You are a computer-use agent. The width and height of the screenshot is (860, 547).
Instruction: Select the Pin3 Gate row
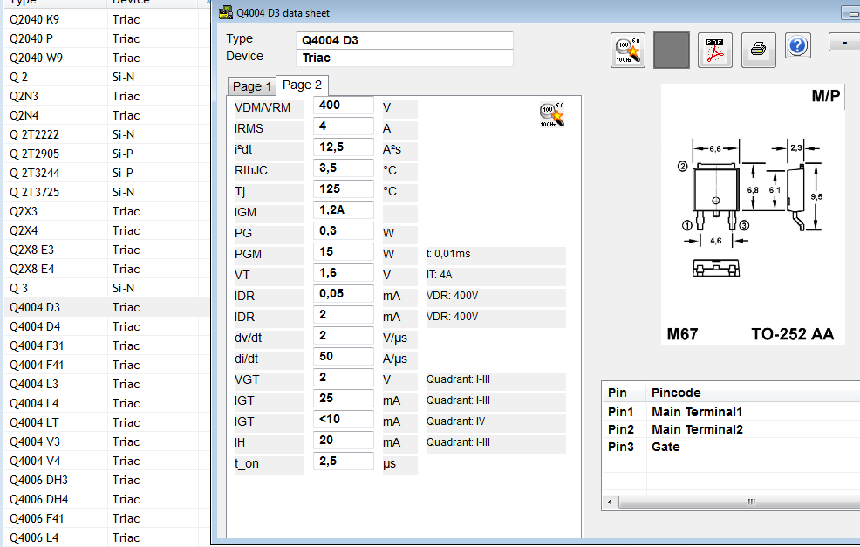pos(731,448)
